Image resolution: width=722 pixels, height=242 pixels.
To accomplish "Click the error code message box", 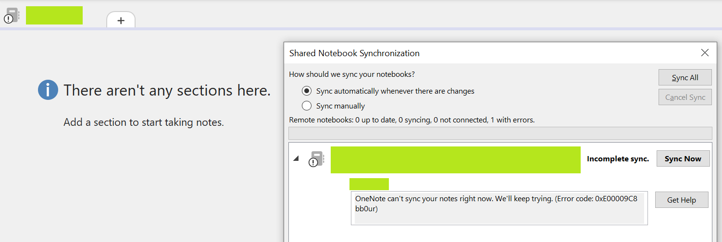I will (x=499, y=208).
